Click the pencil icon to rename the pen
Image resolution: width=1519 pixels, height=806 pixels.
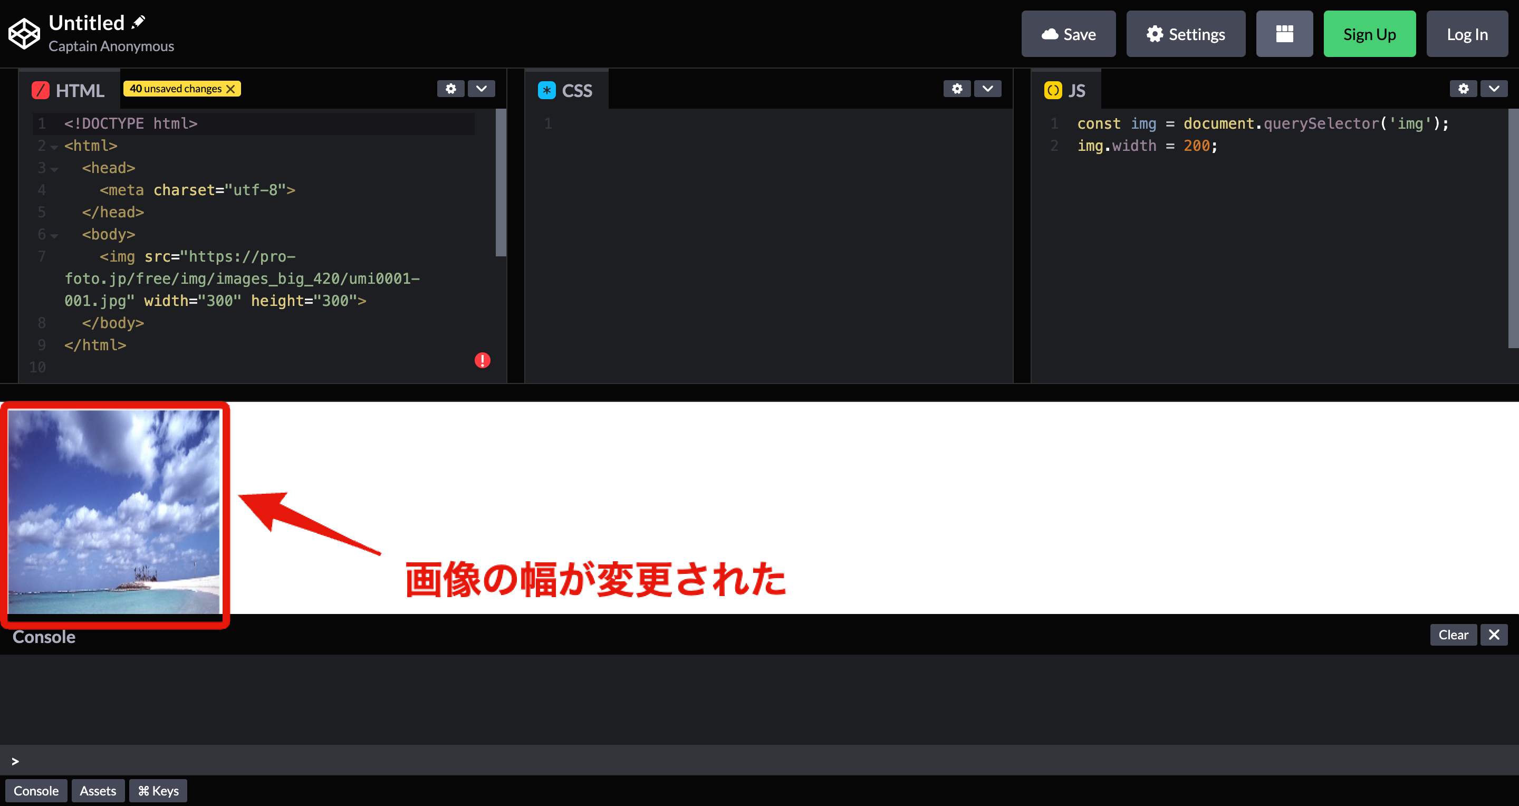(138, 21)
